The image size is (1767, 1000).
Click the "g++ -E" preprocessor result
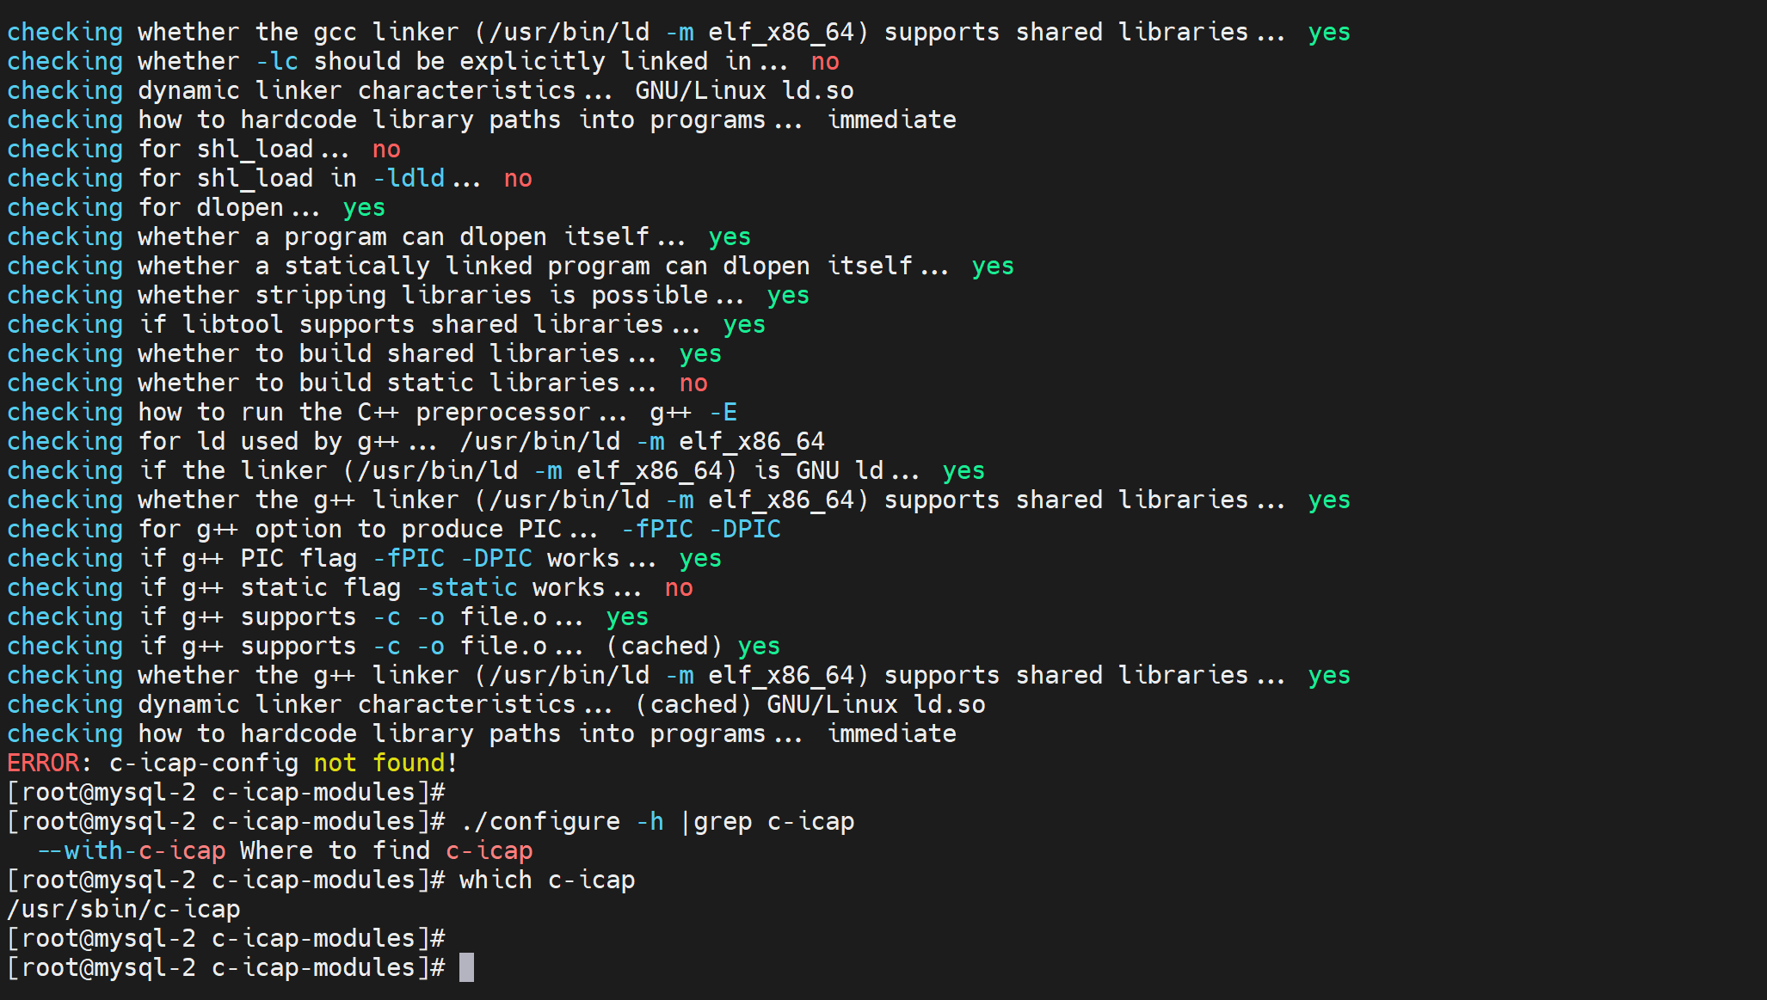tap(693, 412)
